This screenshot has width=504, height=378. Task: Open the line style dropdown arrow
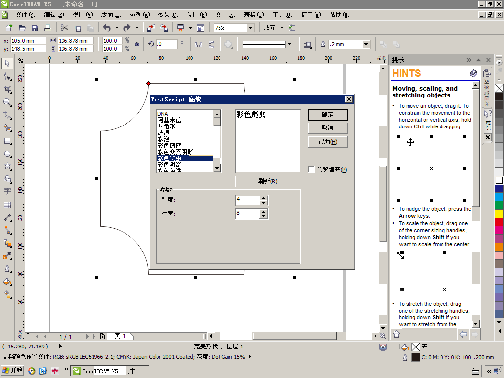point(289,44)
